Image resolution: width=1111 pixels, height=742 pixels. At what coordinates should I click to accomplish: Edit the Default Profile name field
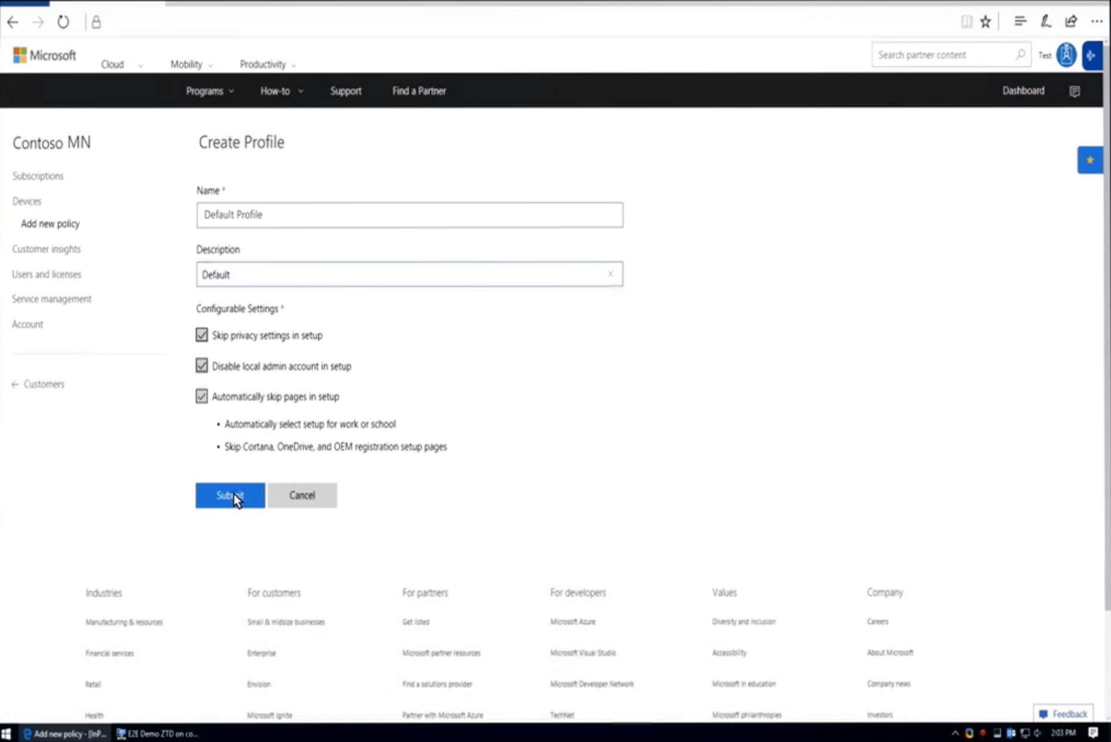coord(410,215)
